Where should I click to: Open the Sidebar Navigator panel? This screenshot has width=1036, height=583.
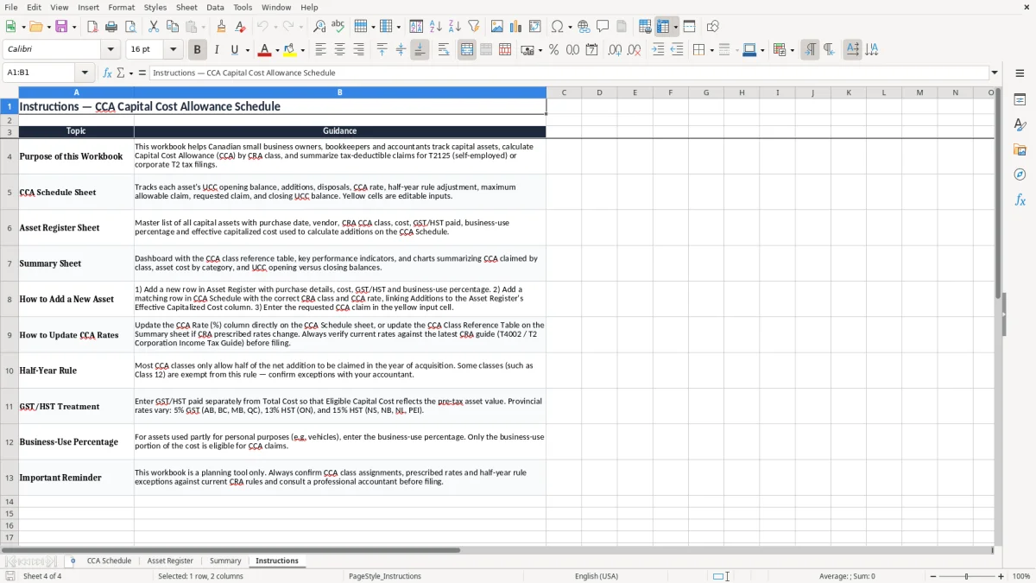1020,174
